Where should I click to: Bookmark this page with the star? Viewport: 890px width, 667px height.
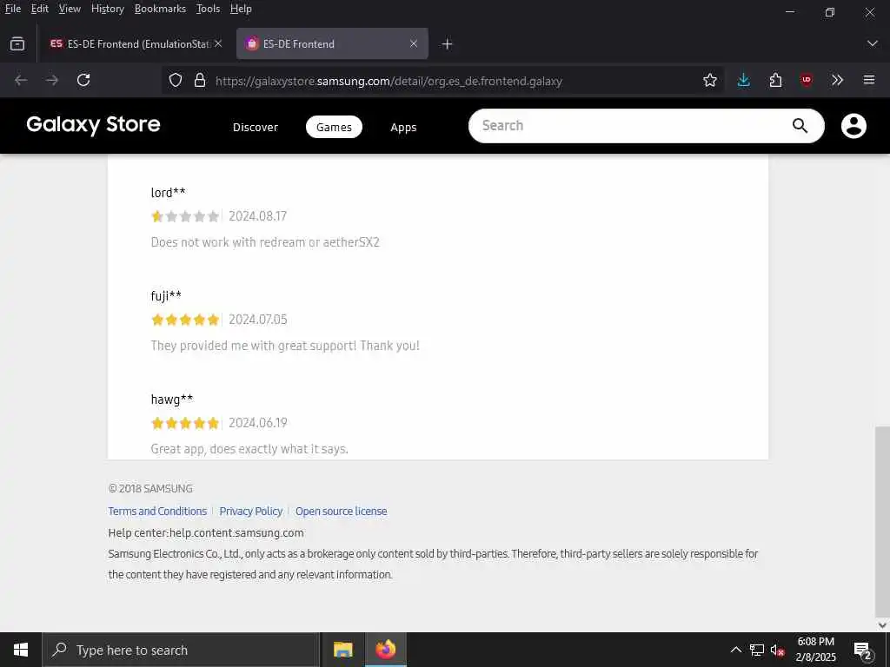point(709,81)
